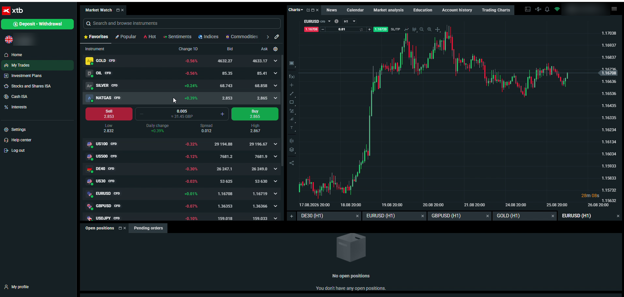Screen dimensions: 624x297
Task: Select the crosshair plus drawing tool
Action: 292,85
